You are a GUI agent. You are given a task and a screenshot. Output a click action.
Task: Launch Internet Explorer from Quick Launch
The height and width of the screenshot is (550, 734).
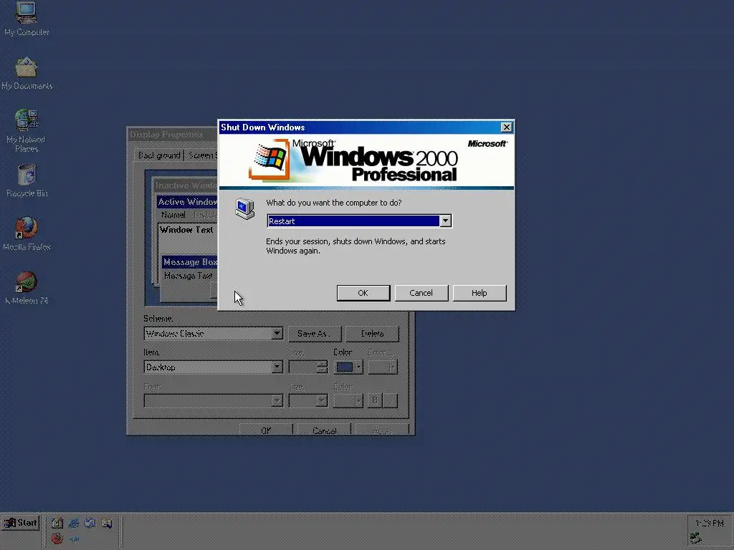[x=74, y=524]
